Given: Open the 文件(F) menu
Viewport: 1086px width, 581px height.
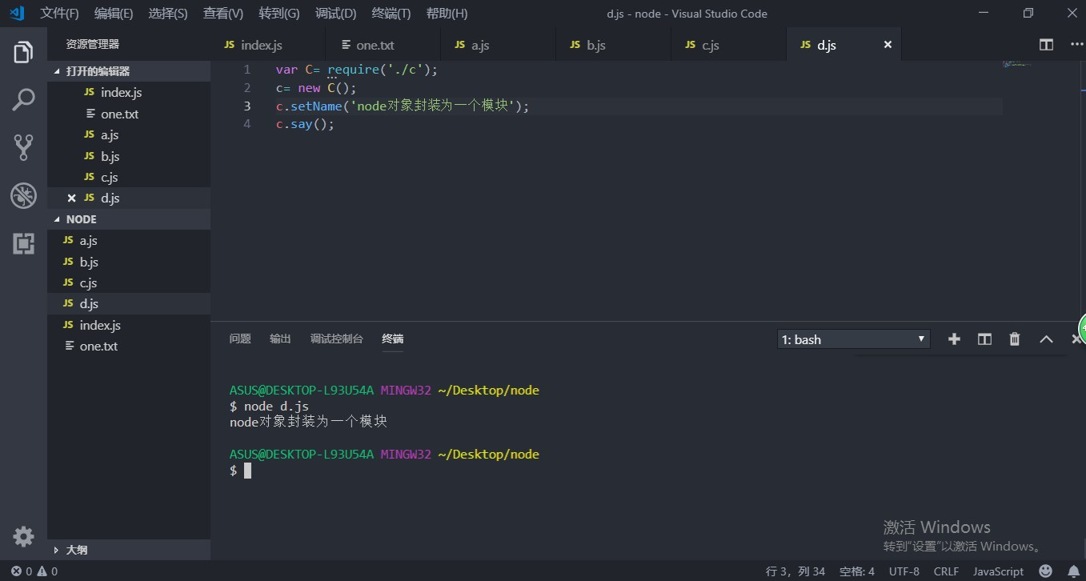Looking at the screenshot, I should (x=59, y=14).
